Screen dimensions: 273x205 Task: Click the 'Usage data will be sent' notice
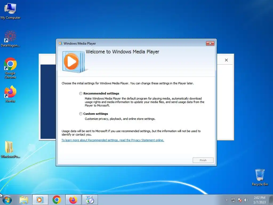click(131, 133)
